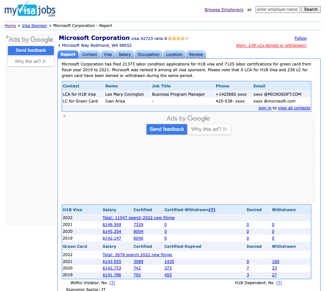326x291 pixels.
Task: Click contact name Ivan Ariza
Action: (115, 101)
